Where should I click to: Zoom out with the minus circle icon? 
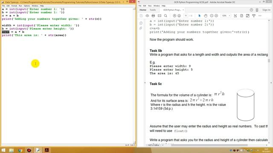[x=212, y=16]
